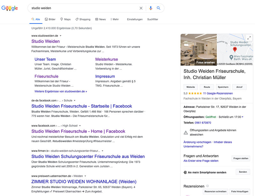Expand opening hours next to Schließt um 17:00
Viewport: 255px width, 196px height.
point(243,117)
